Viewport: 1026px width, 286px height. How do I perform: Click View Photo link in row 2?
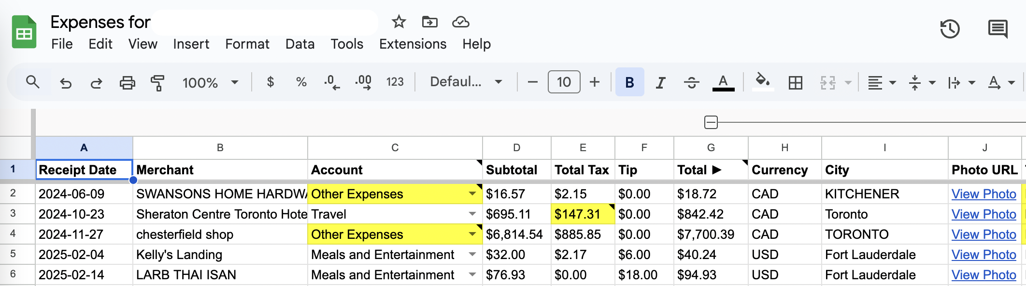click(x=983, y=194)
